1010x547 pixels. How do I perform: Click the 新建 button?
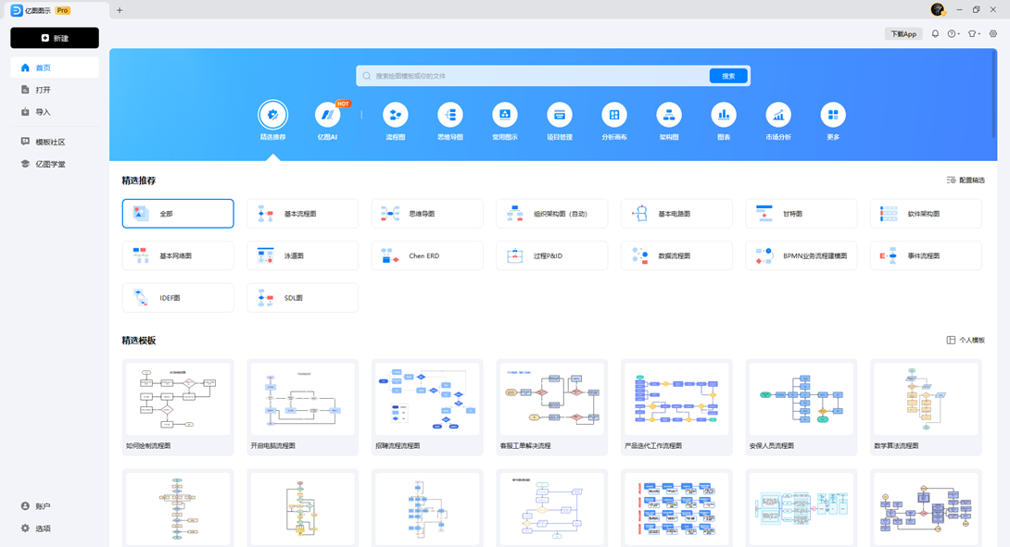click(x=55, y=38)
